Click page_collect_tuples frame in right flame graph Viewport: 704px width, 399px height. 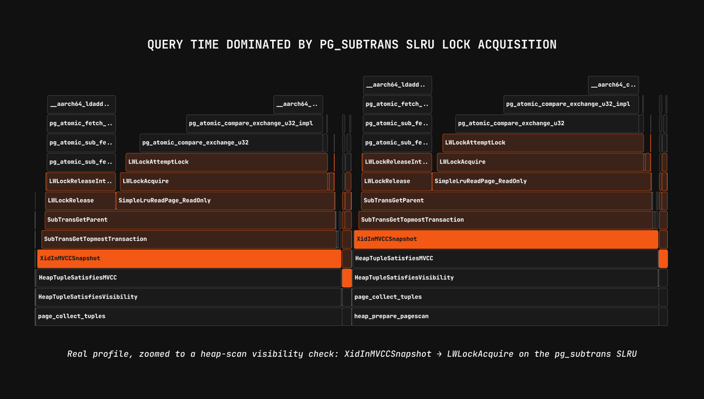[x=505, y=297]
